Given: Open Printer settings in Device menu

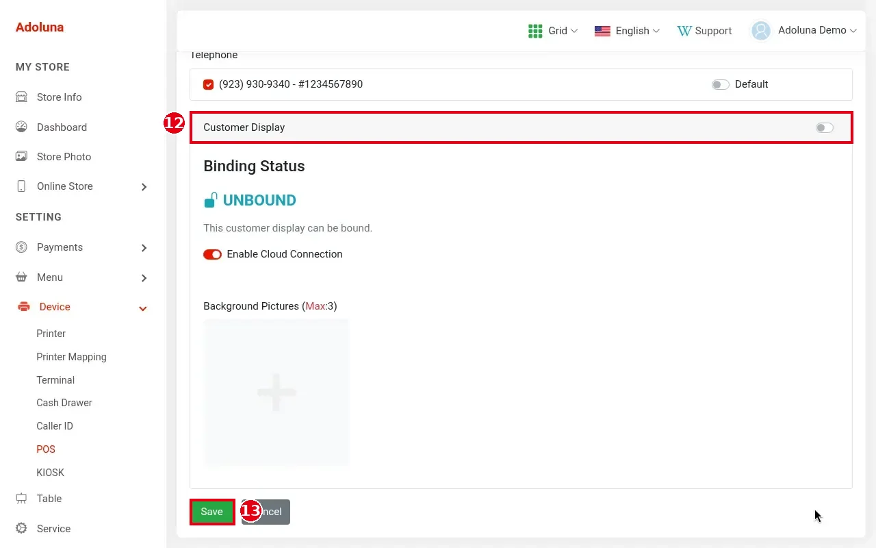Looking at the screenshot, I should pyautogui.click(x=51, y=334).
